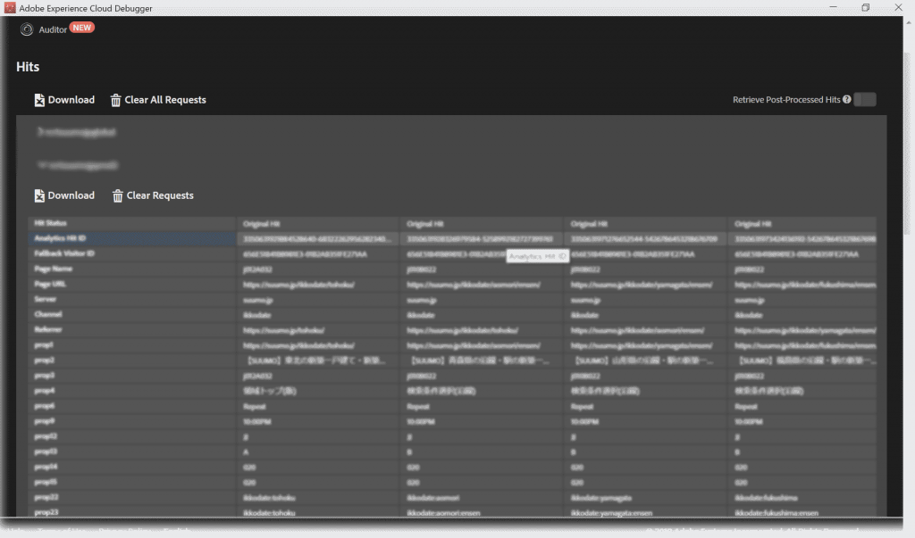
Task: Select the prop4 row label
Action: pyautogui.click(x=44, y=391)
